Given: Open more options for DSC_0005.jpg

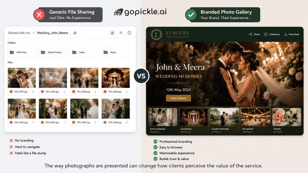Looking at the screenshot, I should (33, 123).
